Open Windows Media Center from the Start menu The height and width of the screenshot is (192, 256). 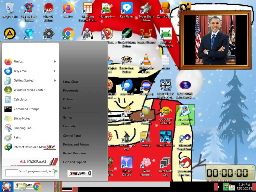[x=30, y=90]
